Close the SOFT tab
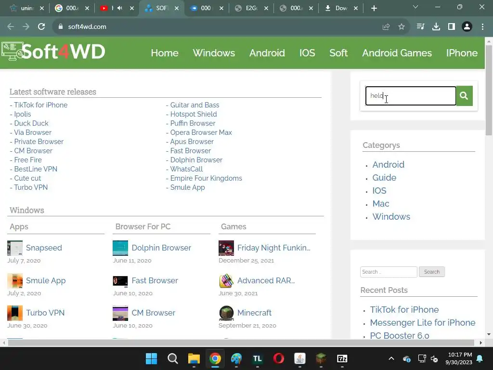This screenshot has width=493, height=370. point(177,8)
